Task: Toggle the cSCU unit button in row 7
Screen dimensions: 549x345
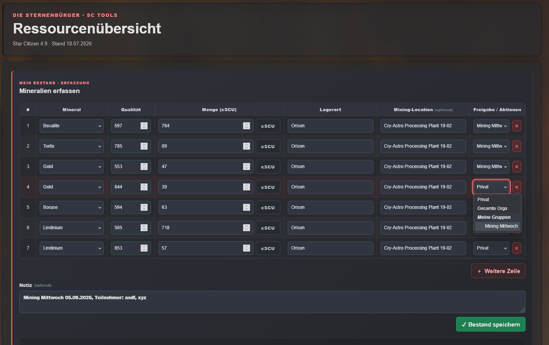Action: point(268,248)
